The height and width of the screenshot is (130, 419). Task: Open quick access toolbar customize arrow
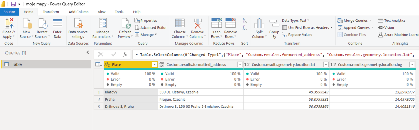tap(19, 4)
